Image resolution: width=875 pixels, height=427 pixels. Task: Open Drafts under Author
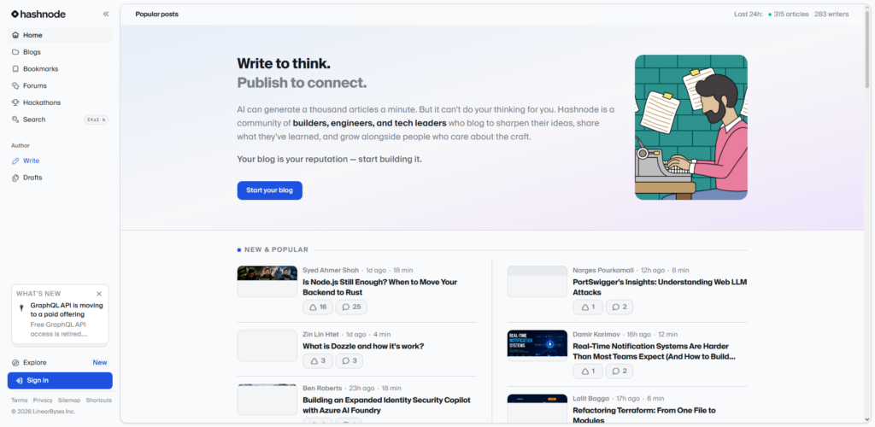(x=60, y=178)
